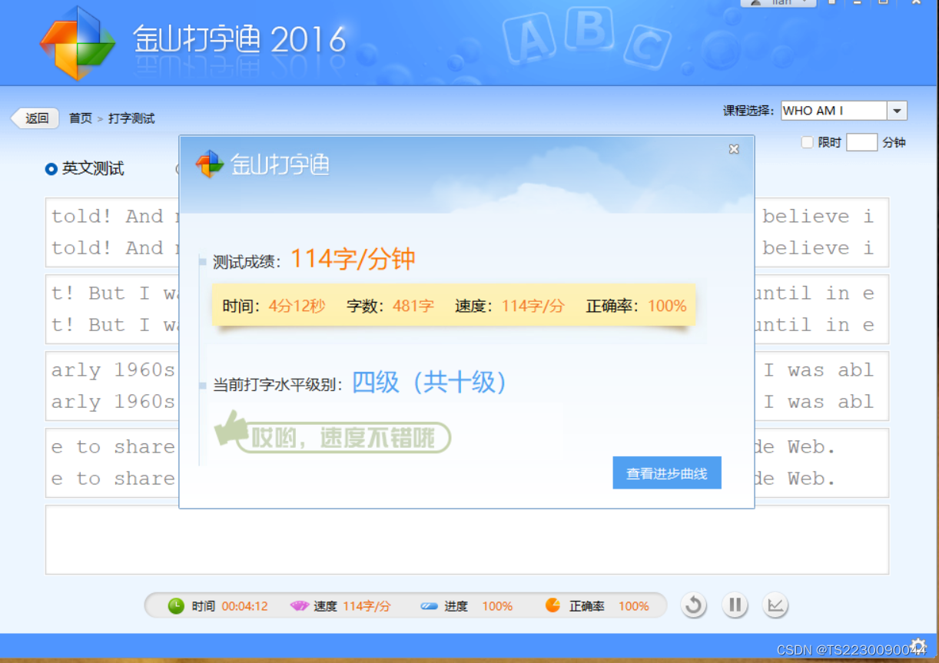
Task: Click the 四级（共十级） level text
Action: pos(430,382)
